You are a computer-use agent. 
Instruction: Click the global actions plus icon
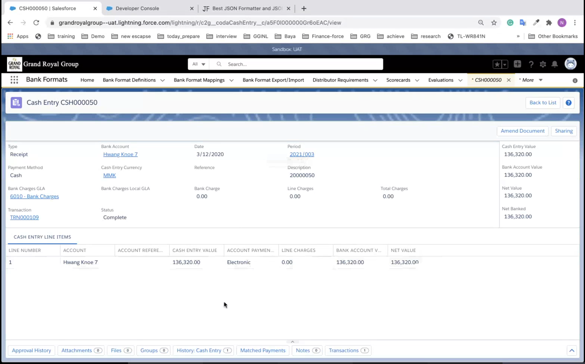517,64
